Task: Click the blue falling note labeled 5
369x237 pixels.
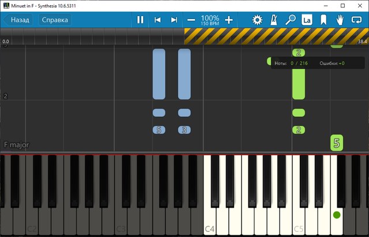Action: tap(159, 130)
